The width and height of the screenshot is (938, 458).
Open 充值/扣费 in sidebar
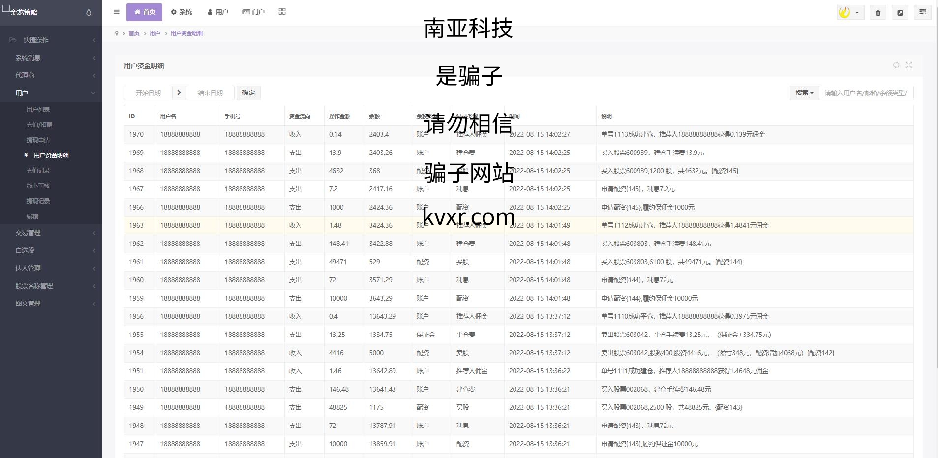39,125
